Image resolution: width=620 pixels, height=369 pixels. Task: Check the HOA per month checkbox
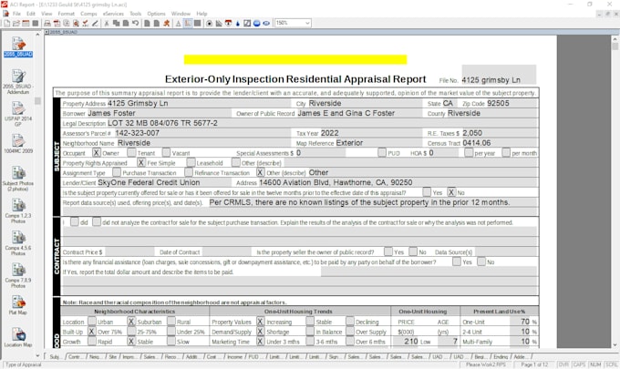click(x=506, y=152)
